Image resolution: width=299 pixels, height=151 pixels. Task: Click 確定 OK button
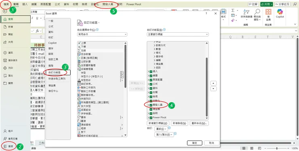[x=195, y=143]
